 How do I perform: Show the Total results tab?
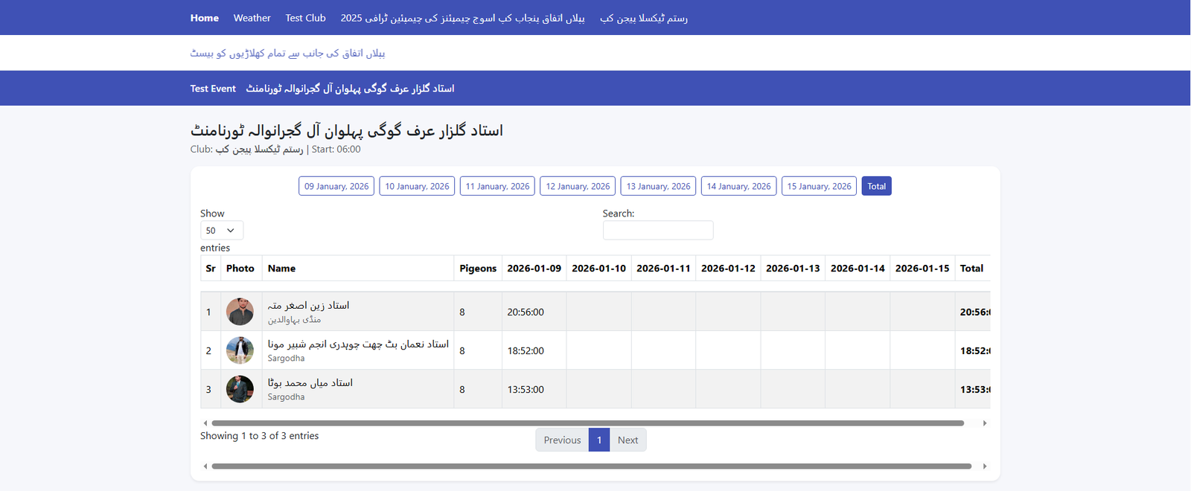click(x=876, y=186)
